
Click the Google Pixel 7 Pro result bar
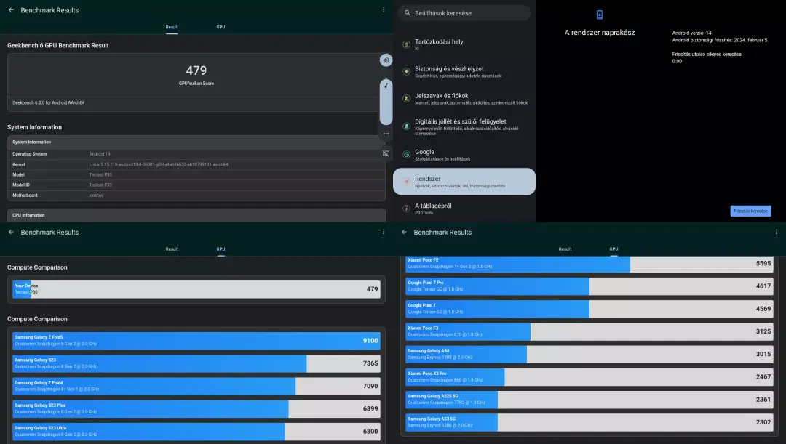[x=589, y=286]
